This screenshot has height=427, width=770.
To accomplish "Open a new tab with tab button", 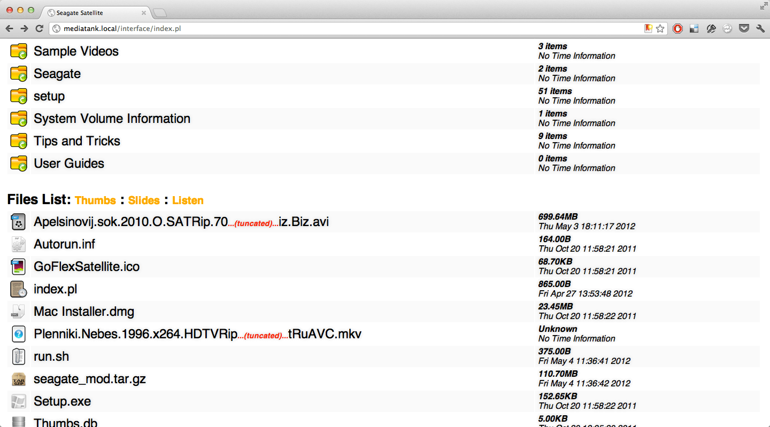I will click(160, 13).
